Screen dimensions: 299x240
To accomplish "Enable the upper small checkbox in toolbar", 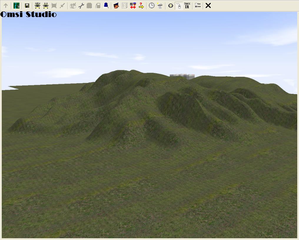I will [x=196, y=4].
